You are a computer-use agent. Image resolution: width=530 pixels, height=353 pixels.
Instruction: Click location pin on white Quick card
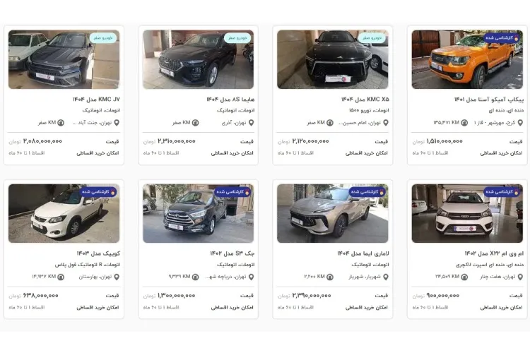tap(117, 277)
